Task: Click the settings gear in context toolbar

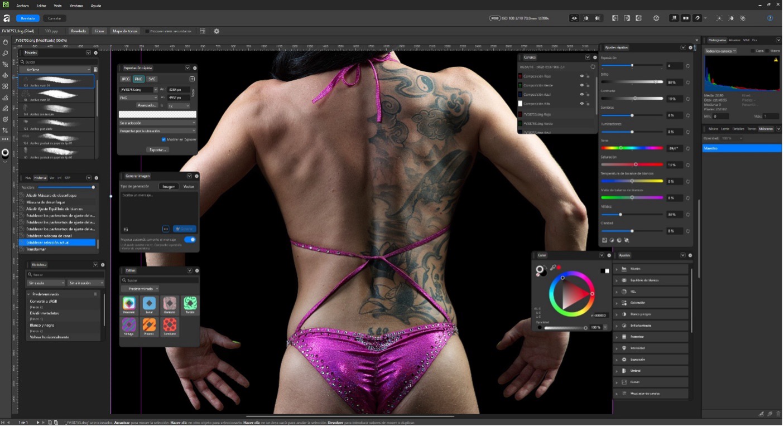Action: 217,31
